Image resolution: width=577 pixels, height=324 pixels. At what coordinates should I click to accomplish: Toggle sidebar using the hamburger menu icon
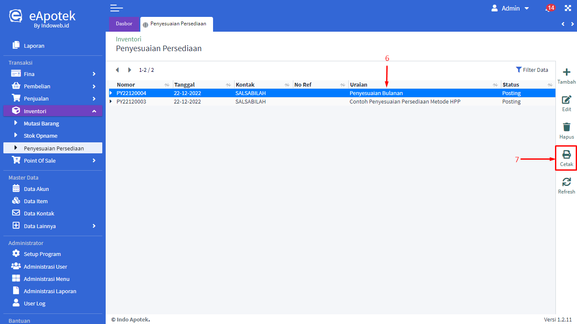pos(116,8)
